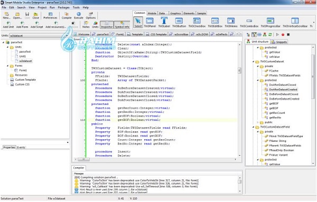
Task: Click the Close project toolbar icon
Action: [36, 15]
